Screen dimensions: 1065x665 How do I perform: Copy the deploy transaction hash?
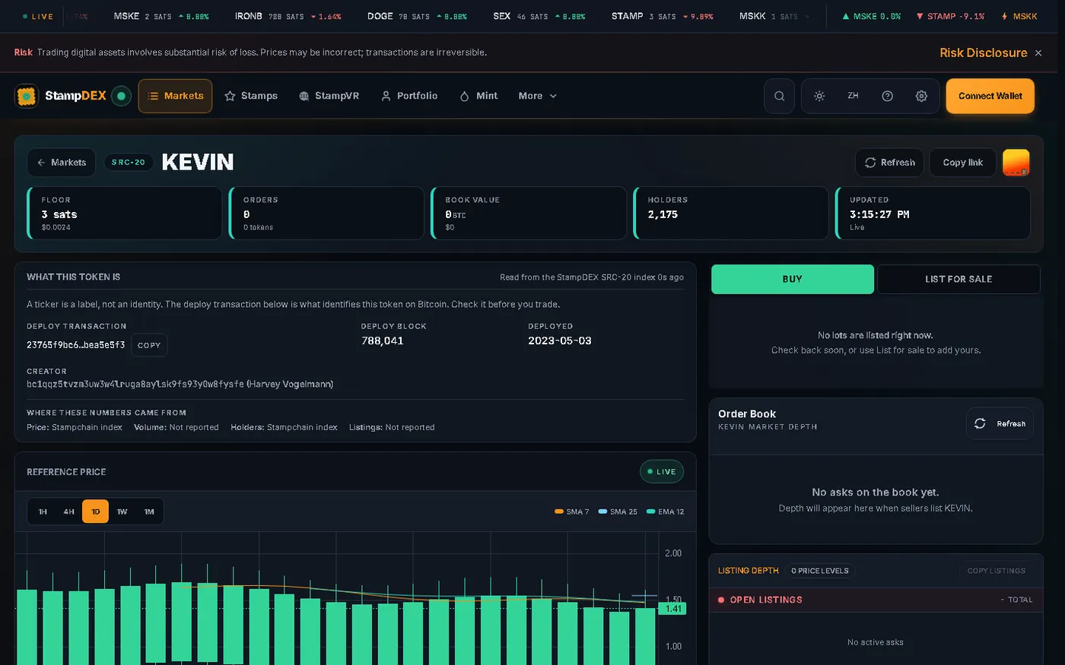[149, 345]
